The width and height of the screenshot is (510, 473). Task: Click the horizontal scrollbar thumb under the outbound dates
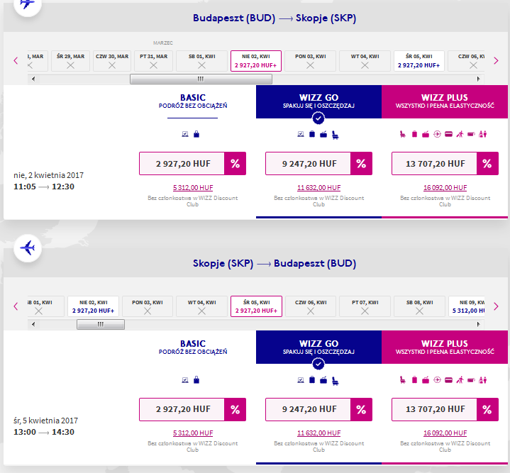(x=201, y=79)
